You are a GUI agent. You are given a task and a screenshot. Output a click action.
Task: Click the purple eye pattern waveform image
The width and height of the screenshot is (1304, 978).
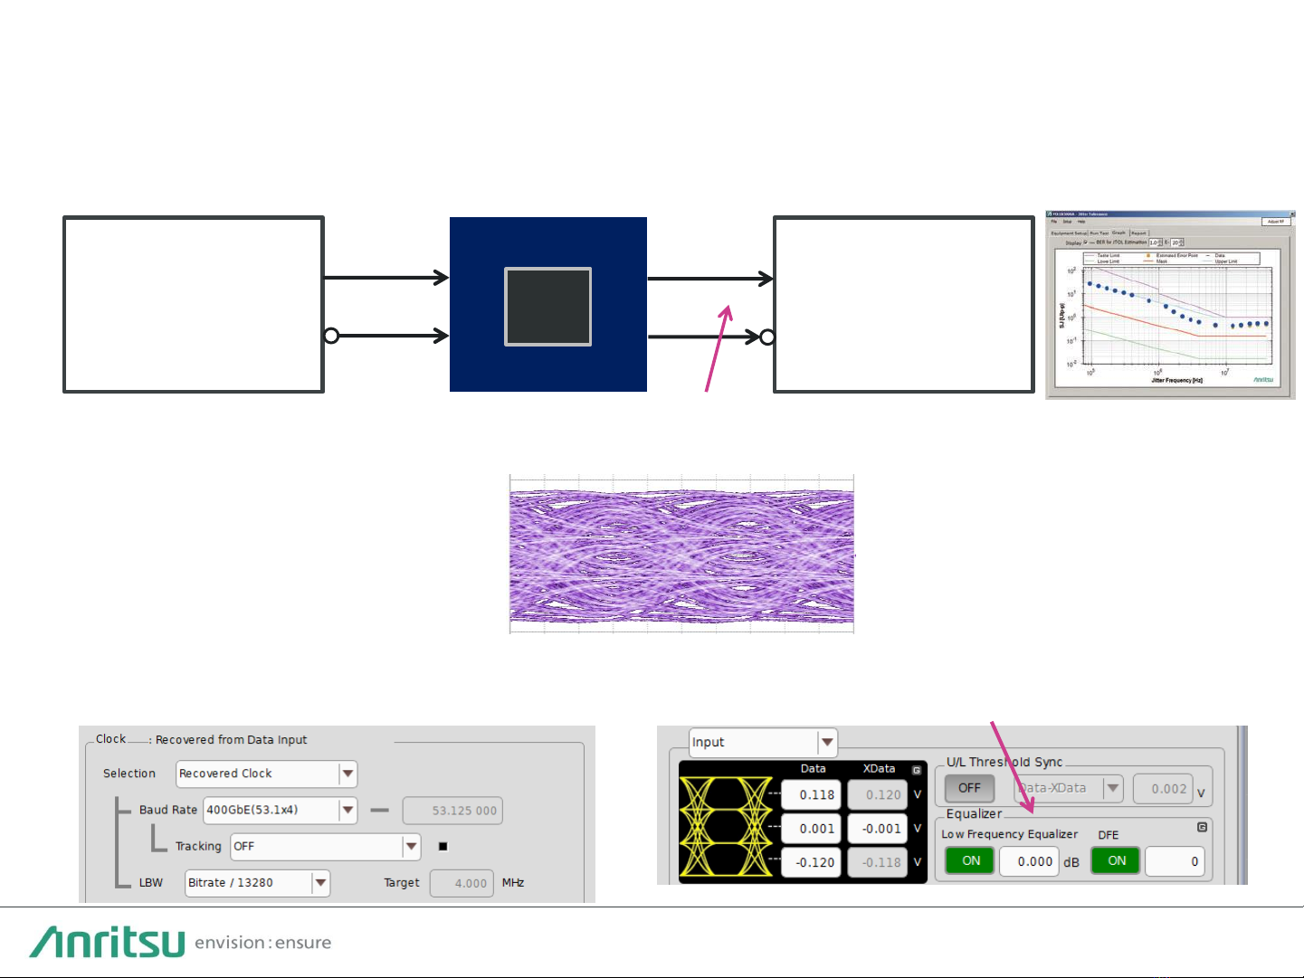(x=681, y=554)
